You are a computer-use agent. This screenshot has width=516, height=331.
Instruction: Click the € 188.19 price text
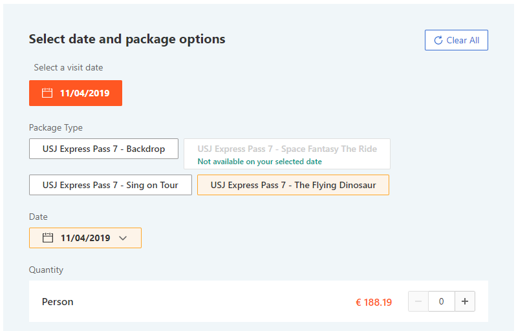click(x=374, y=303)
